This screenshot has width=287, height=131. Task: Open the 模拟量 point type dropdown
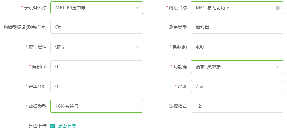click(237, 27)
